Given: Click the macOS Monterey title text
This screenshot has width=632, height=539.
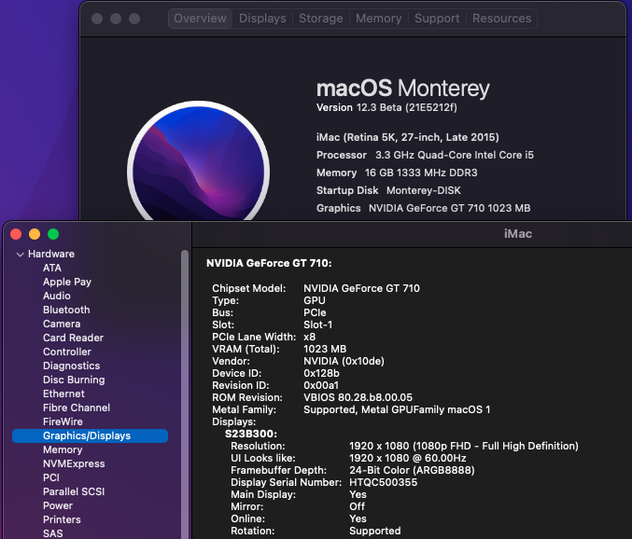Looking at the screenshot, I should point(402,89).
